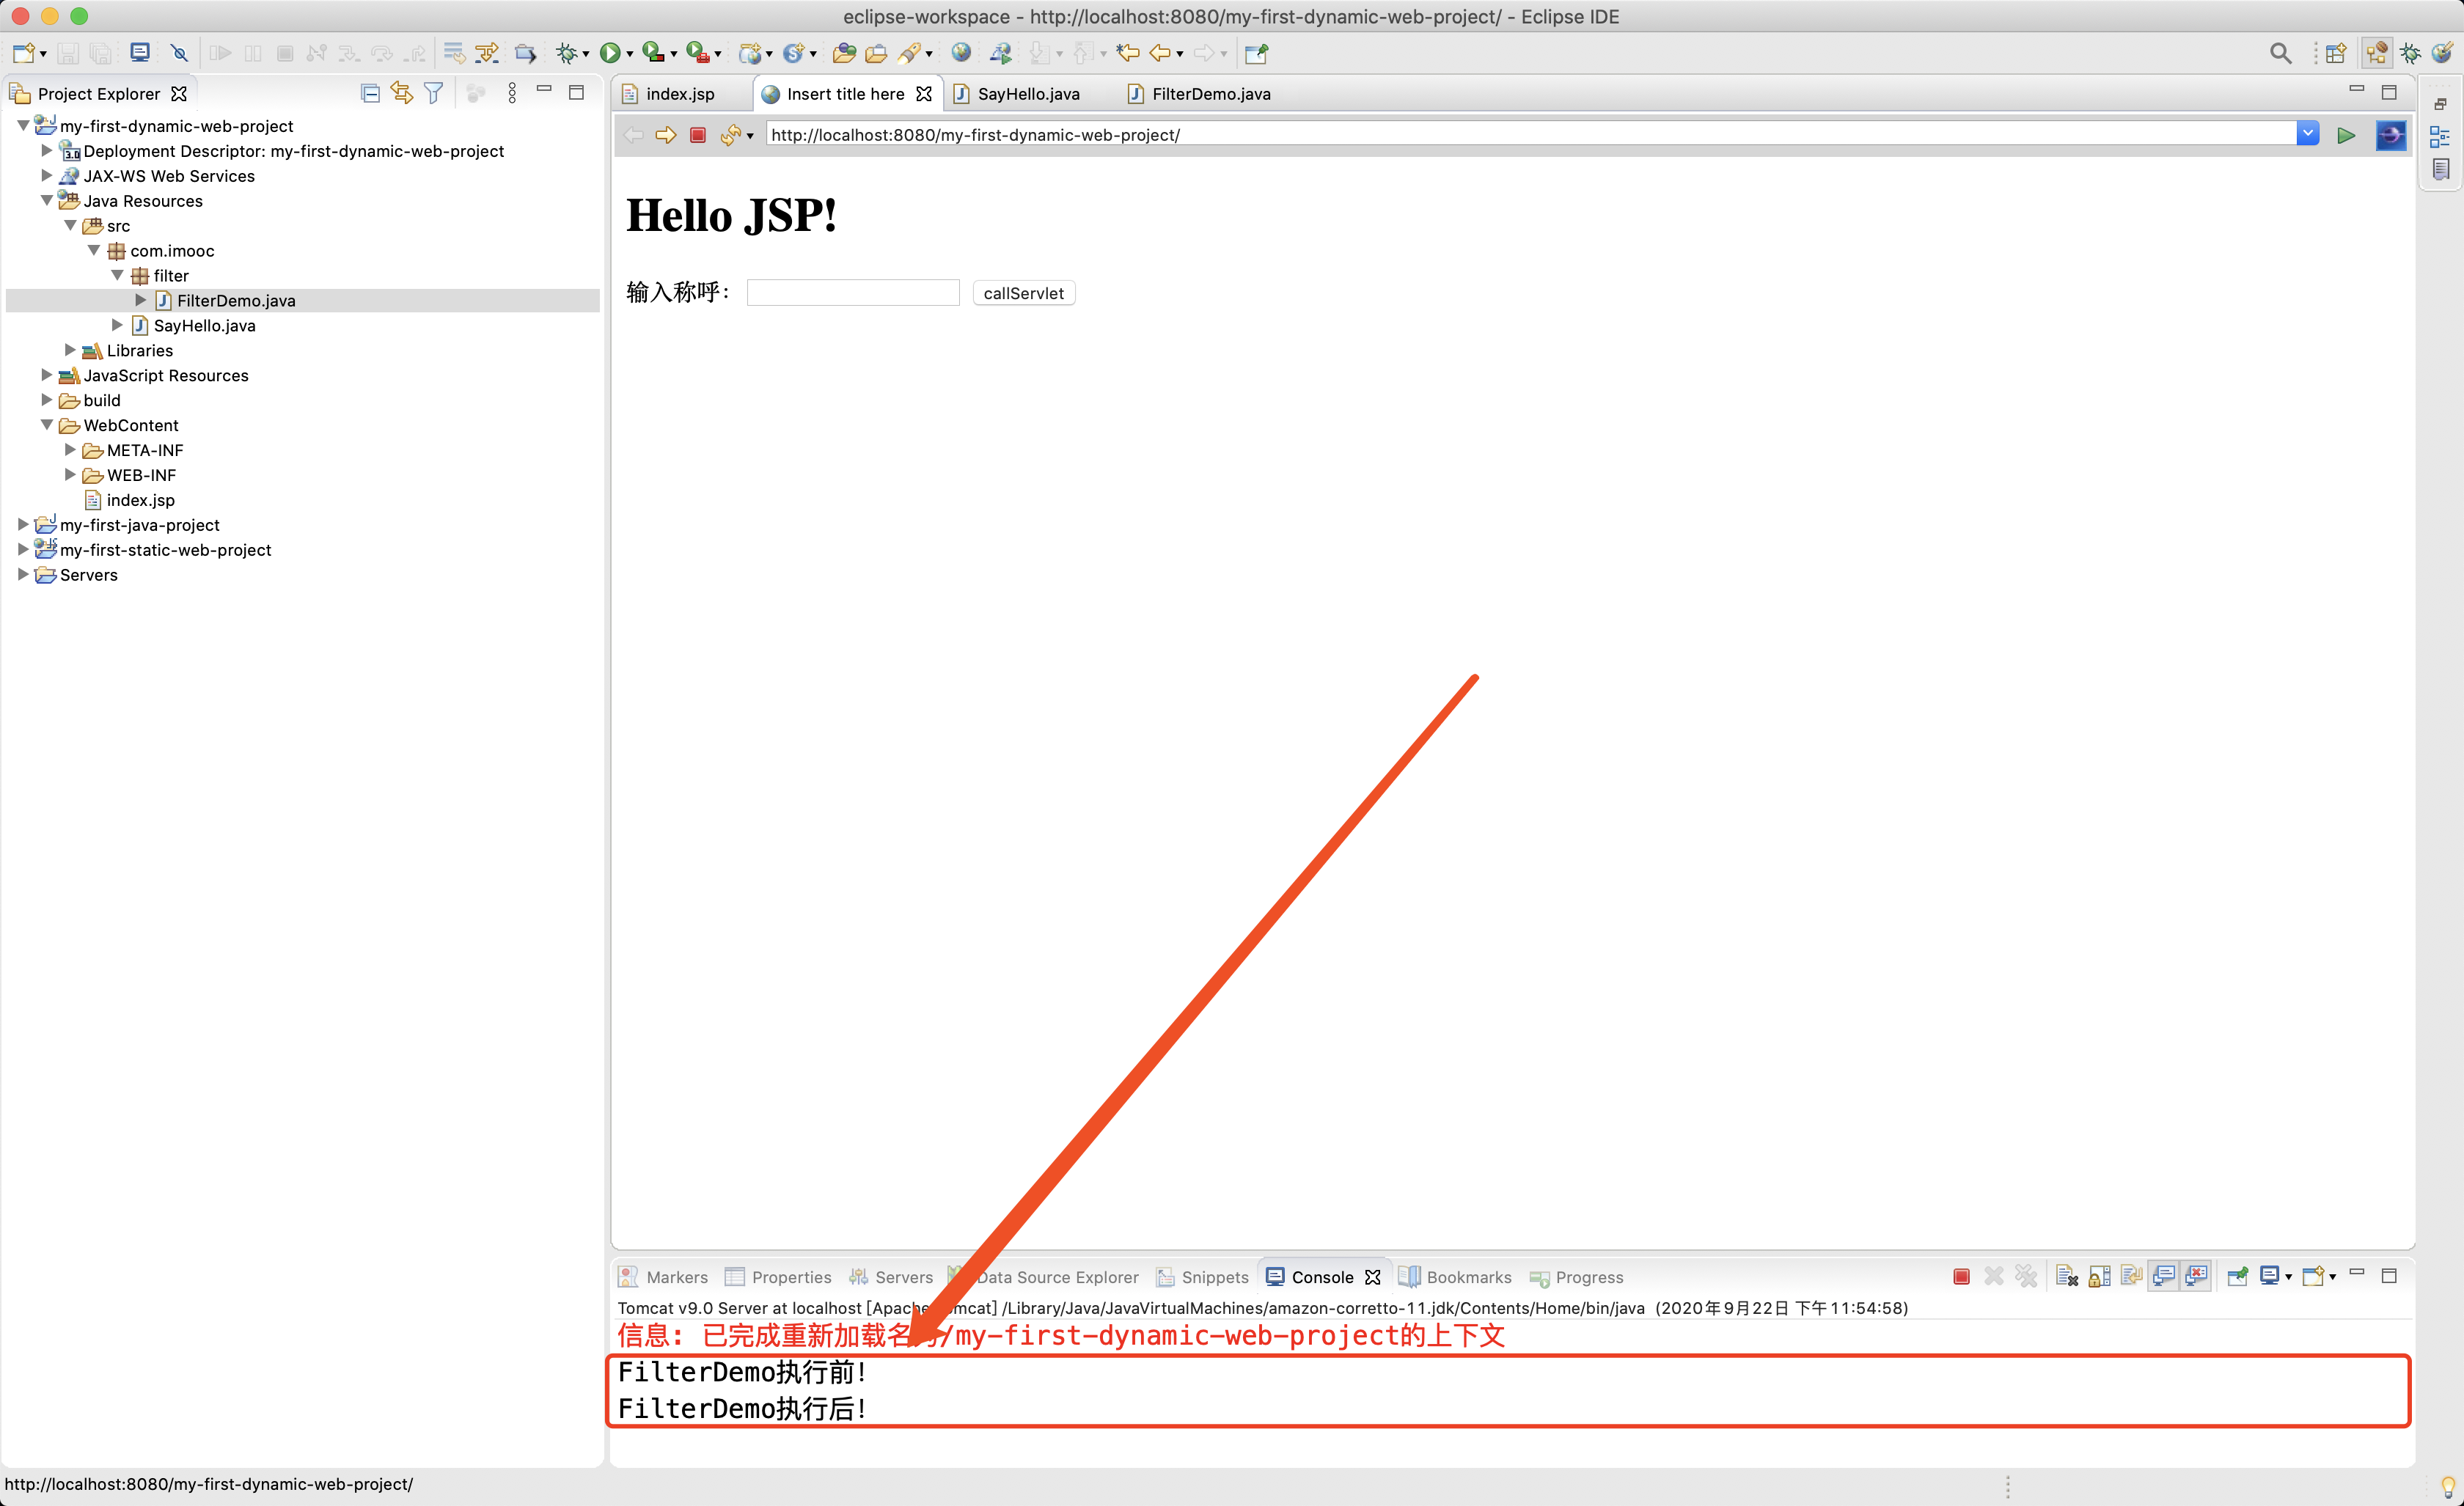Select index.jsp in Project Explorer
2464x1506 pixels.
[x=140, y=500]
